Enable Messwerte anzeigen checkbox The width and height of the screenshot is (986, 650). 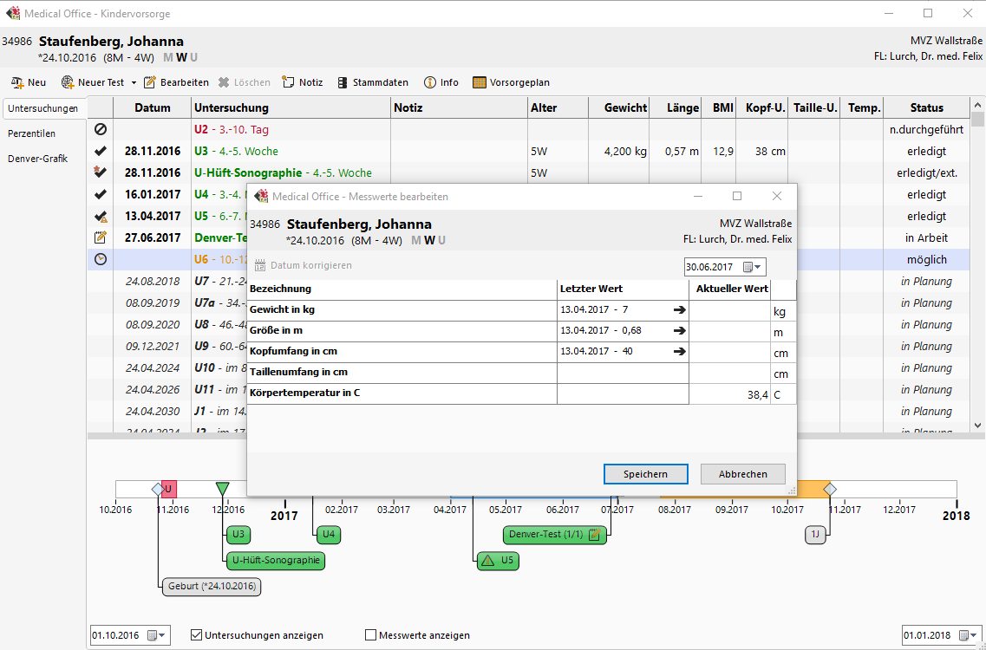(x=371, y=635)
